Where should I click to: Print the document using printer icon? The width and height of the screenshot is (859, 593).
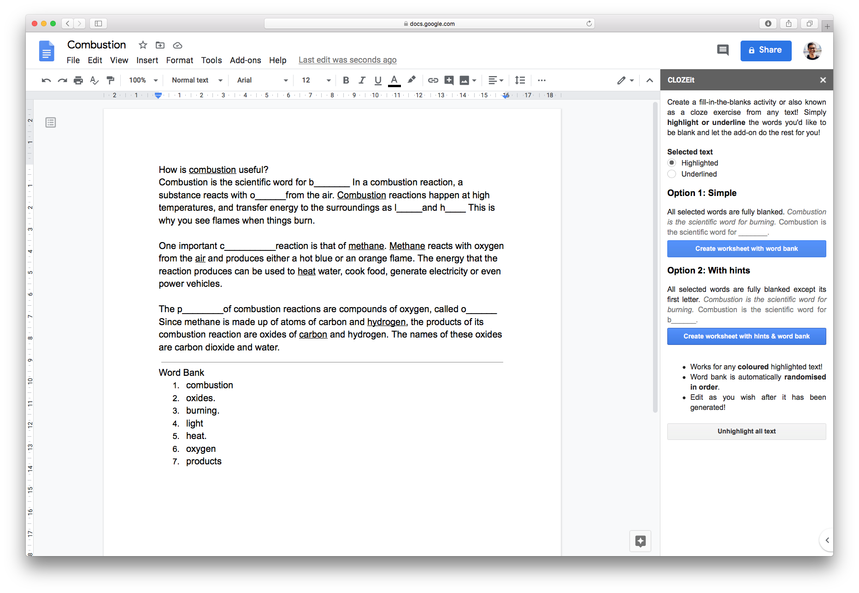click(78, 80)
